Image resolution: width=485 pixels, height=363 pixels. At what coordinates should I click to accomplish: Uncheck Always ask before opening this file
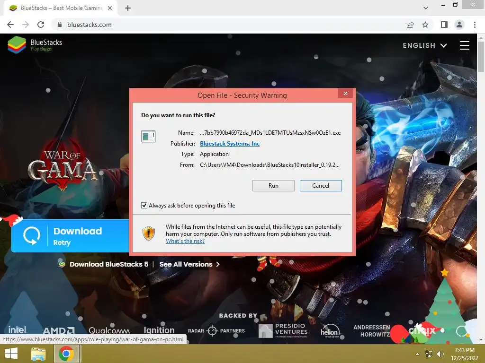point(144,205)
